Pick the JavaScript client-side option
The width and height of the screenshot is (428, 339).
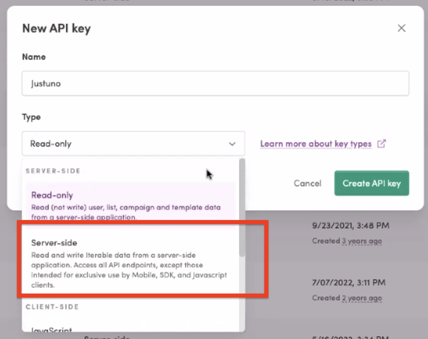click(52, 330)
